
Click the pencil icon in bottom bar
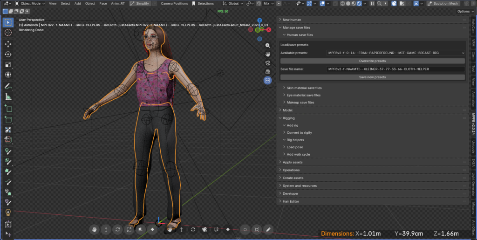268,229
